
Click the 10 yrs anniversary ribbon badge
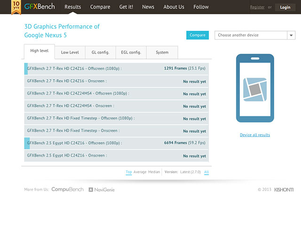16,8
